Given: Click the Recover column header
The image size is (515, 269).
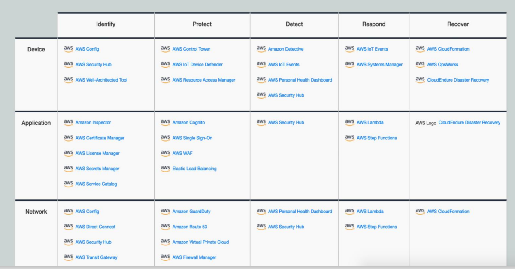Looking at the screenshot, I should click(x=457, y=24).
